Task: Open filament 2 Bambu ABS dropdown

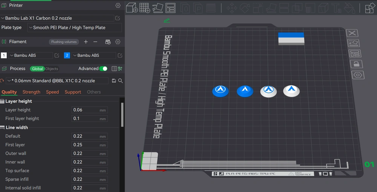Action: tap(93, 55)
